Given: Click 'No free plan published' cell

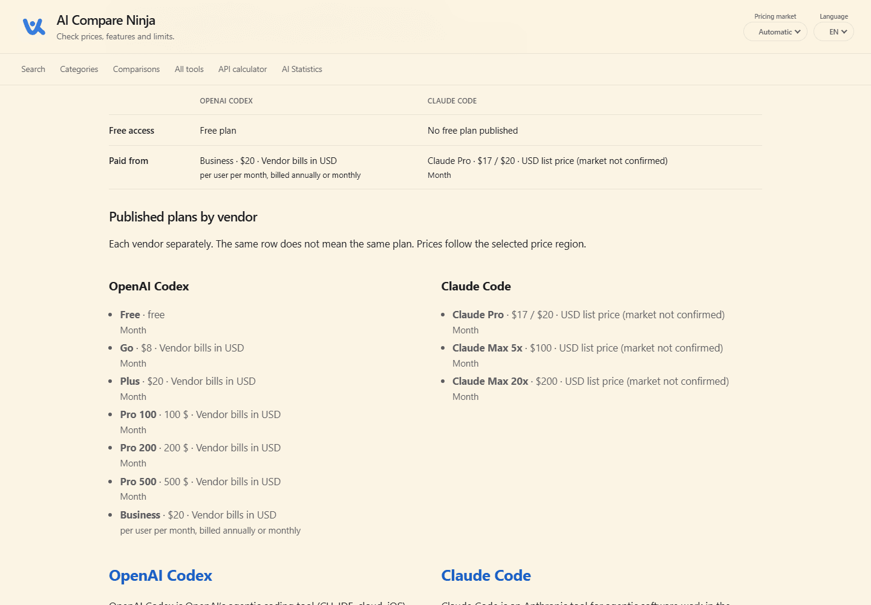Looking at the screenshot, I should point(472,131).
